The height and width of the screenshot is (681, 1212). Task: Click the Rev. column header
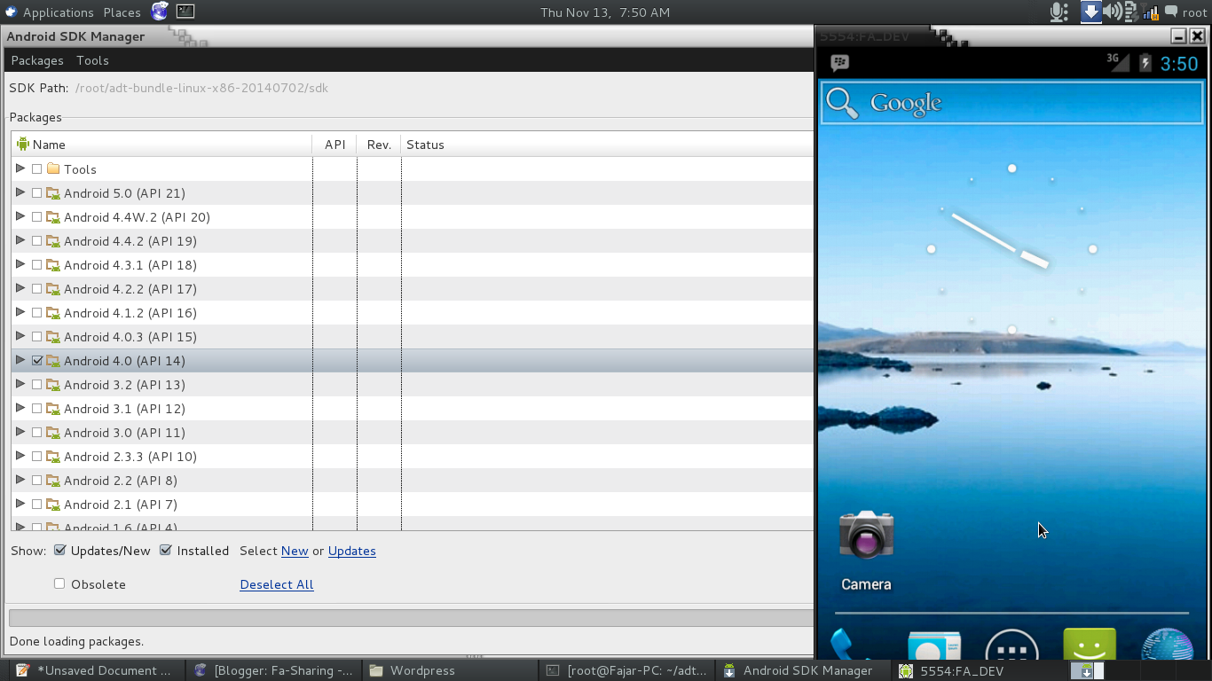pos(379,144)
